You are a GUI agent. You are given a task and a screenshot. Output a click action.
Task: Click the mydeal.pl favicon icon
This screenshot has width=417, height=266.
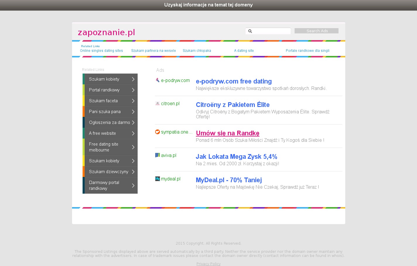click(x=158, y=179)
